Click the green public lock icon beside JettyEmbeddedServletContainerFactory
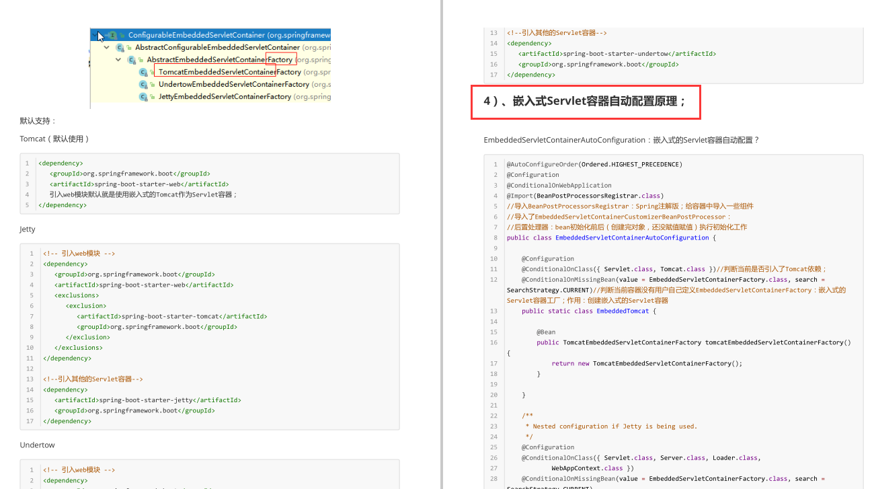Image resolution: width=872 pixels, height=489 pixels. click(x=153, y=96)
